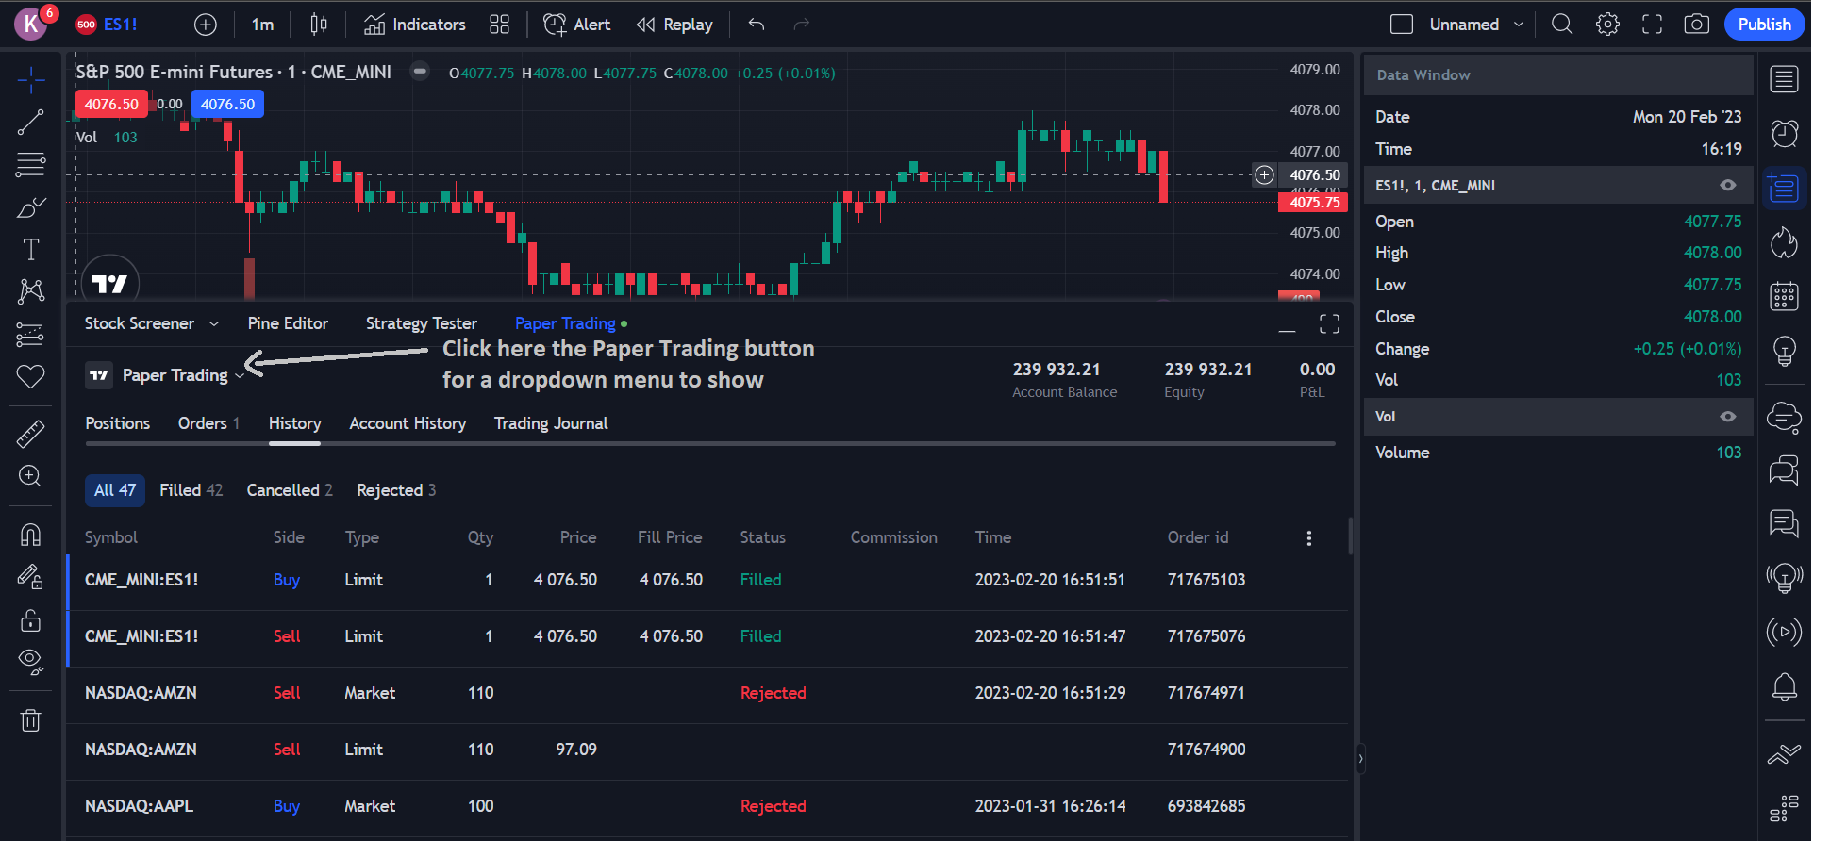1847x841 pixels.
Task: Activate the Magnet snapping mode
Action: 30,535
